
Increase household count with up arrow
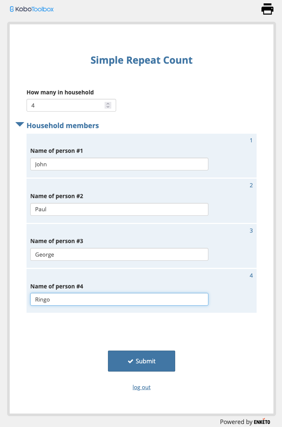(x=108, y=104)
